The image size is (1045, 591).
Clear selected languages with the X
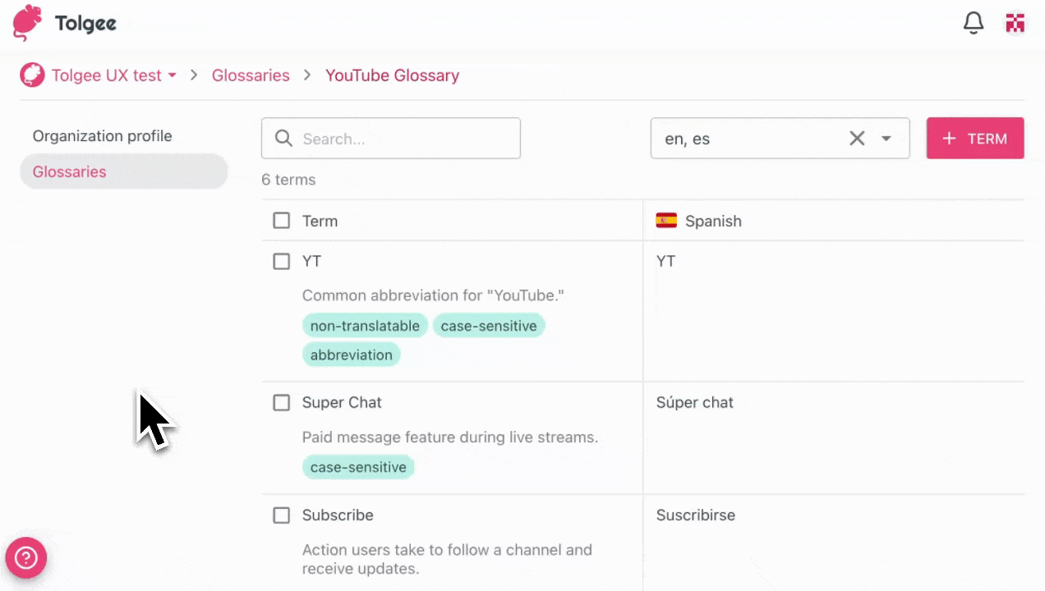[x=857, y=138]
